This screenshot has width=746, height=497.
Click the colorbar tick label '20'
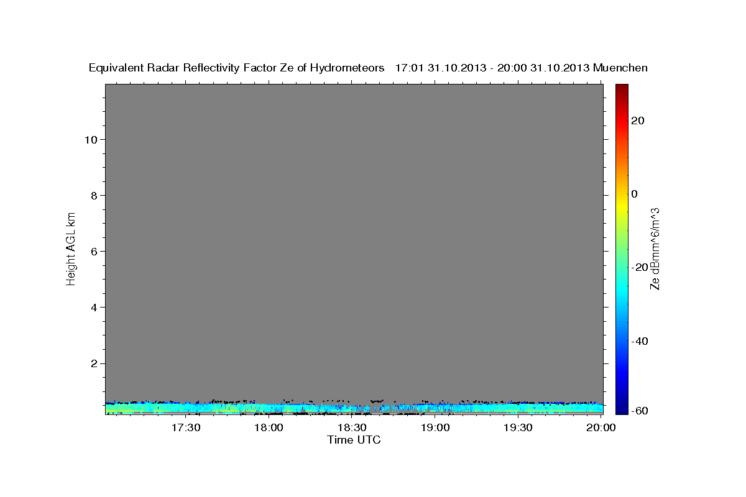(637, 121)
